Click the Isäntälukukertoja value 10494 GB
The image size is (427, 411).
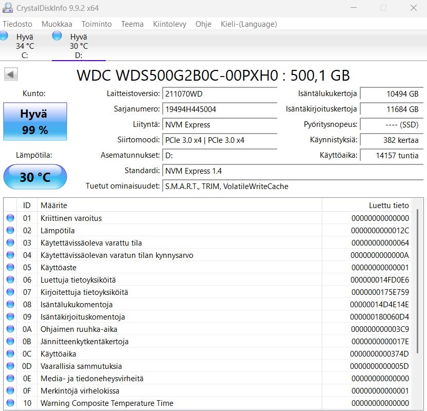[x=392, y=94]
